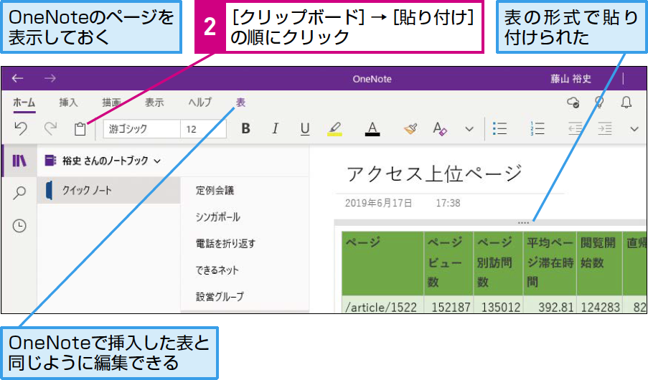The width and height of the screenshot is (648, 380).
Task: Expand more font formatting options
Action: pos(469,129)
